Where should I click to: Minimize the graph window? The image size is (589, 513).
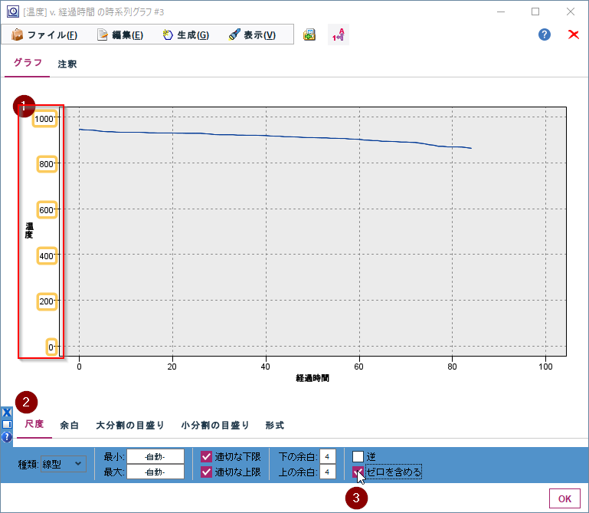[x=501, y=12]
